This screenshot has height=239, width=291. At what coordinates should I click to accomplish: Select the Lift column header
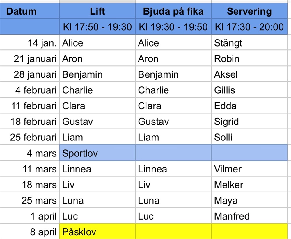[x=97, y=12]
